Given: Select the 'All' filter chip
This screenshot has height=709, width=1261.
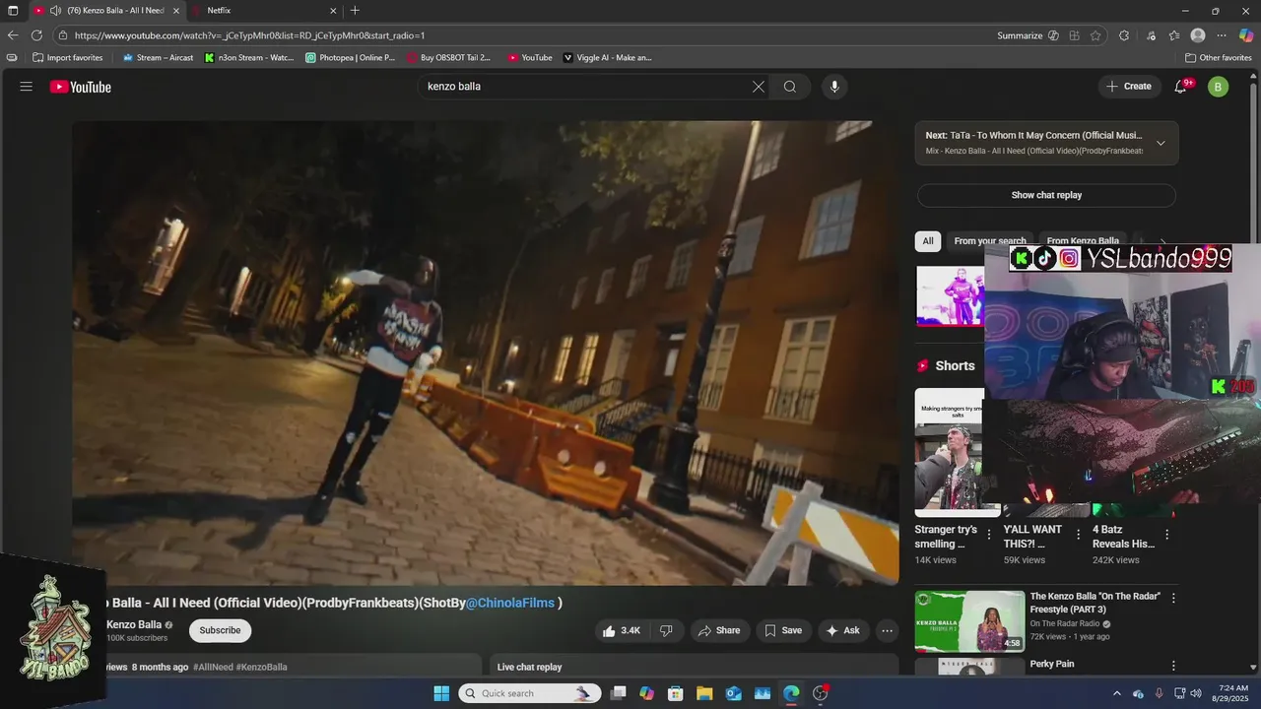Looking at the screenshot, I should (x=928, y=240).
